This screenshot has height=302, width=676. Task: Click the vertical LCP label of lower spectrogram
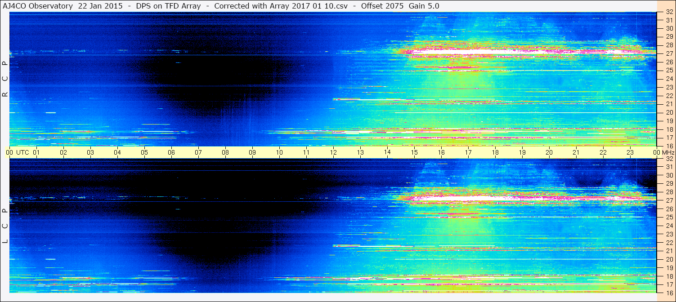(5, 226)
